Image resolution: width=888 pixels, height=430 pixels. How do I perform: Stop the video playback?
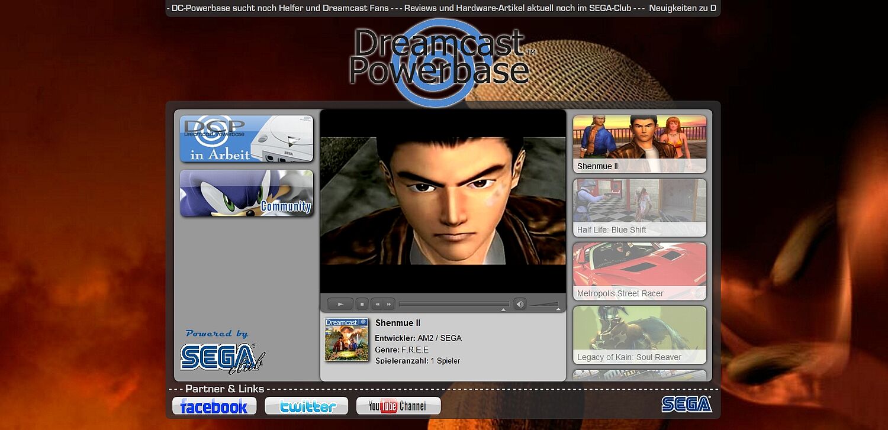tap(362, 304)
